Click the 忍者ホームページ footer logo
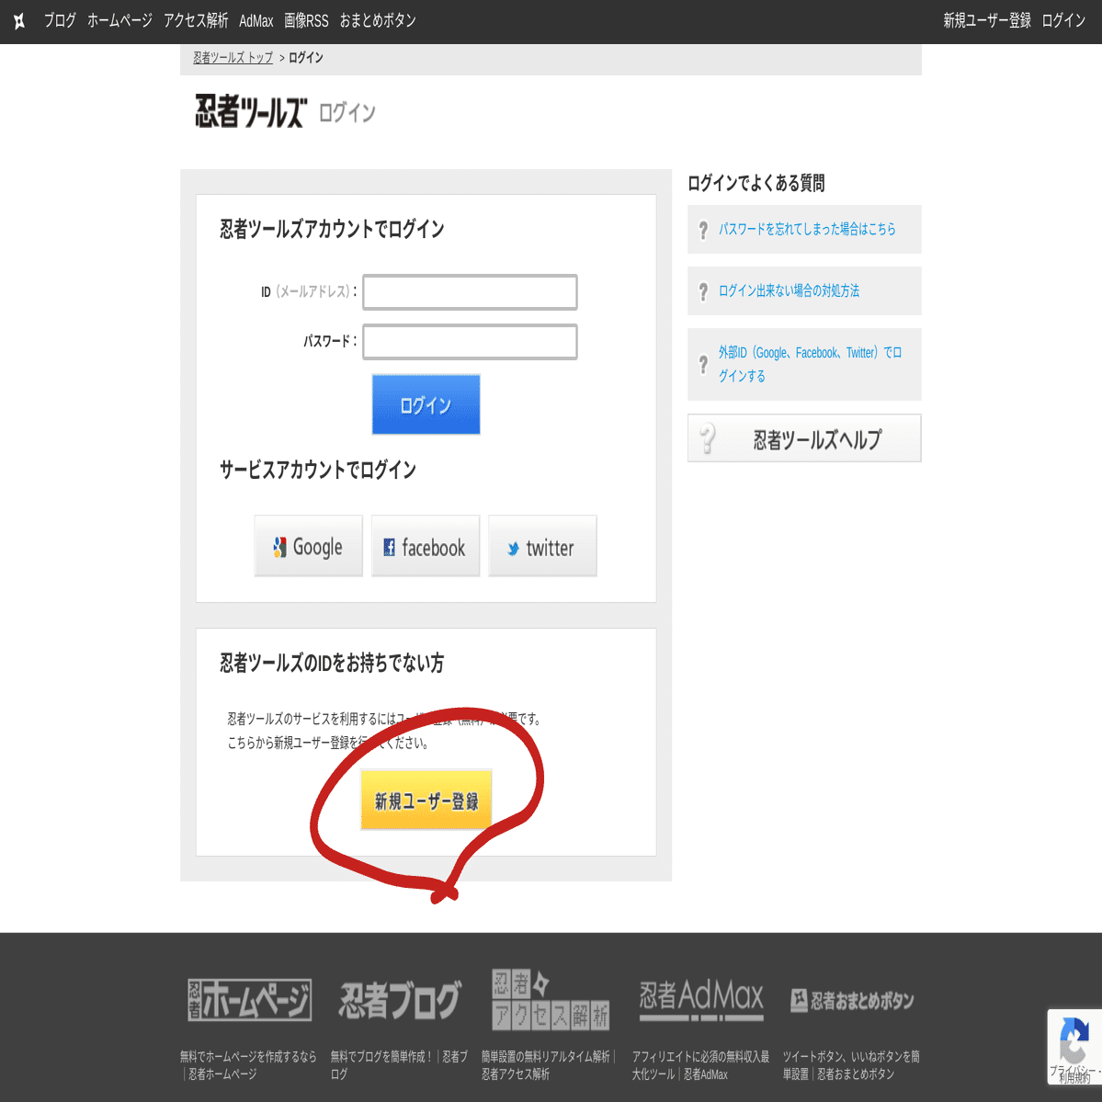Image resolution: width=1102 pixels, height=1102 pixels. pyautogui.click(x=249, y=999)
